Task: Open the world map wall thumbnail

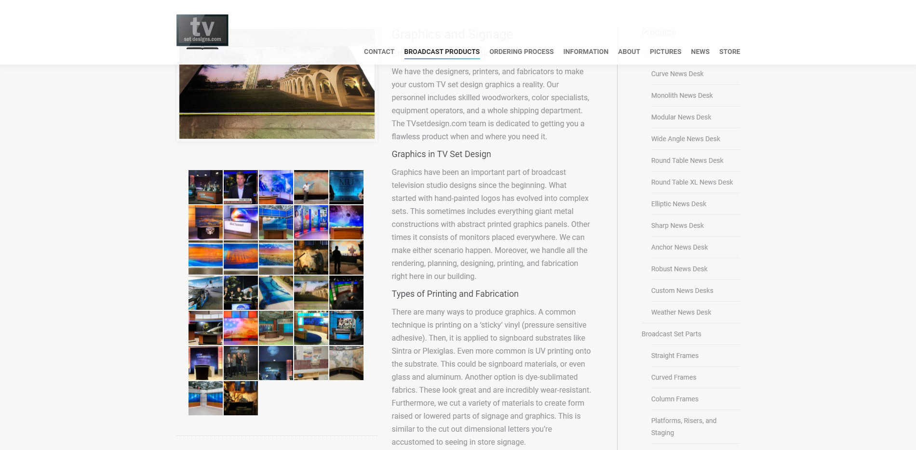Action: (346, 363)
